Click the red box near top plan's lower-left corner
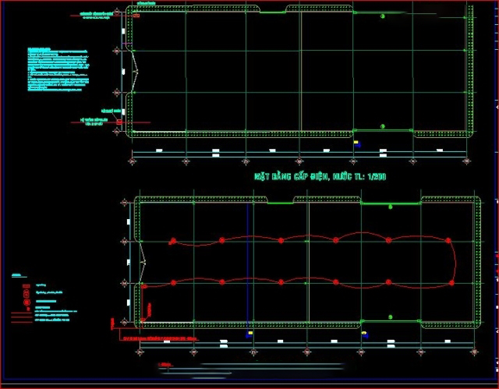Viewport: 499px width, 389px height. 119,121
